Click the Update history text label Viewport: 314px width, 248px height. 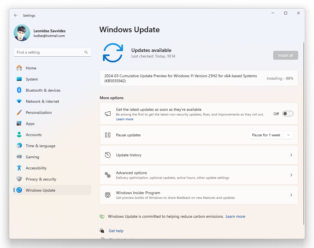point(129,155)
